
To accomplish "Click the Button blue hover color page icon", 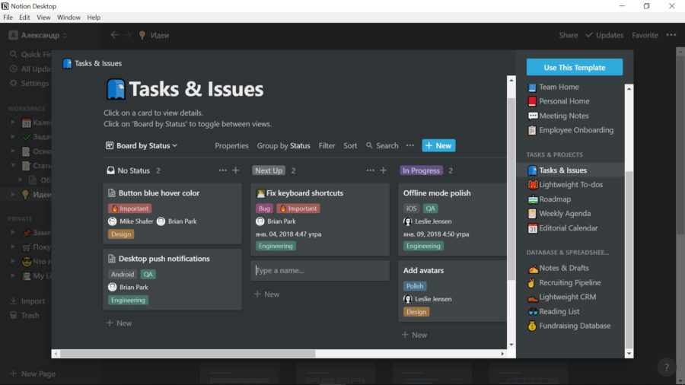I will [x=111, y=193].
